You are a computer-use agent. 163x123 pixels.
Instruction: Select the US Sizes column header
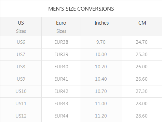click(21, 27)
